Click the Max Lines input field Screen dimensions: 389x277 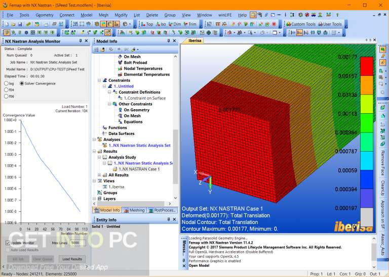coord(77,243)
